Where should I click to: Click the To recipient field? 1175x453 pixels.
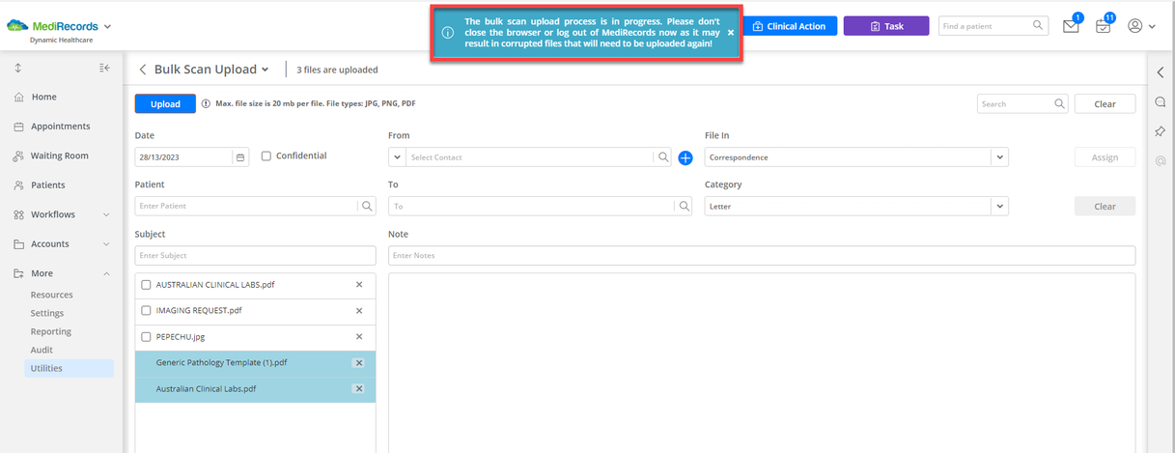[532, 206]
